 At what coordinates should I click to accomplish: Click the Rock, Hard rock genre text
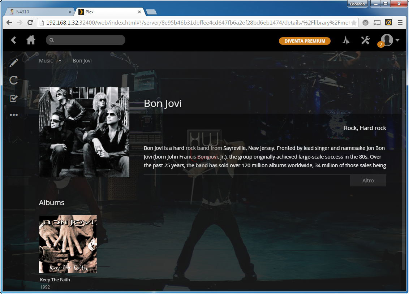[x=365, y=128]
